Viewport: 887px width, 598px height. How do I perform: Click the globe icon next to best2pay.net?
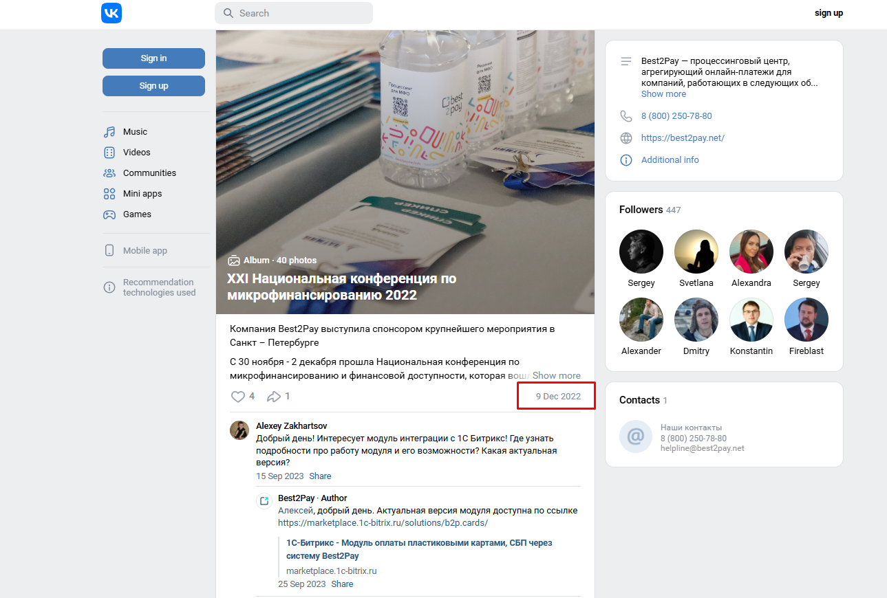[x=626, y=137]
